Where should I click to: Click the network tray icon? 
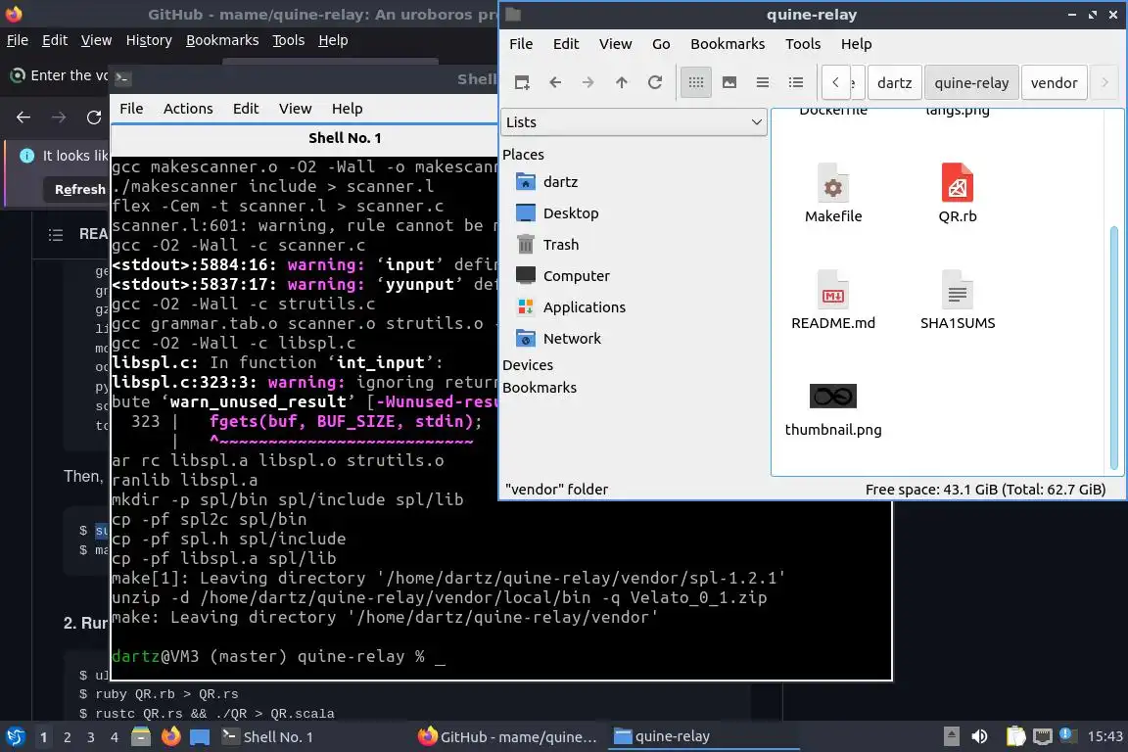tap(1042, 737)
